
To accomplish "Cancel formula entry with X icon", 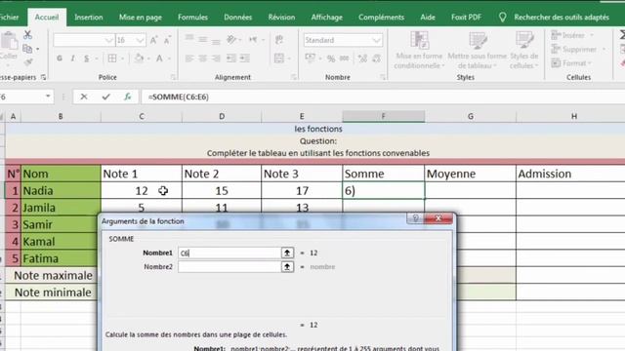I will pos(84,97).
